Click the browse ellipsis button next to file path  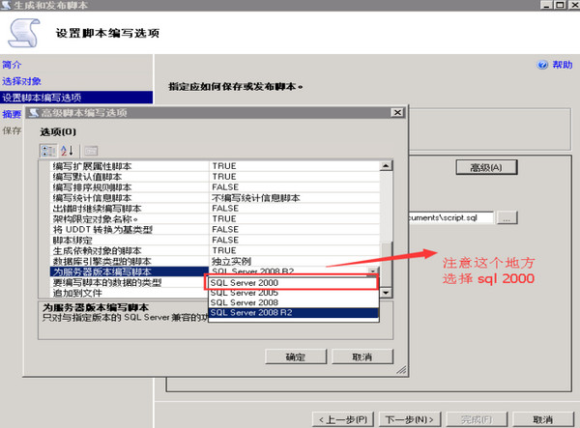coord(507,218)
